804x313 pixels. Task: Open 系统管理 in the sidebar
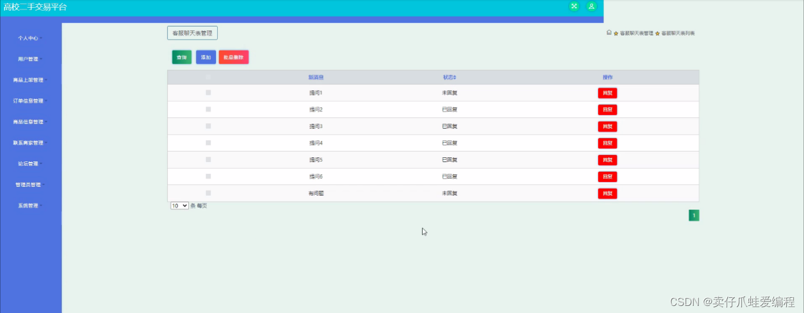point(30,206)
